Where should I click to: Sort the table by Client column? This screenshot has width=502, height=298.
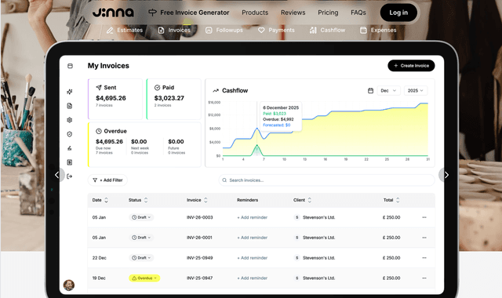click(x=309, y=200)
